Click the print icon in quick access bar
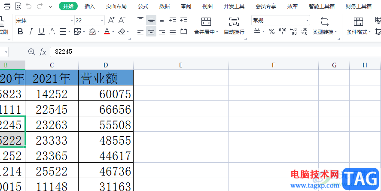381x191 pixels. click(x=7, y=6)
